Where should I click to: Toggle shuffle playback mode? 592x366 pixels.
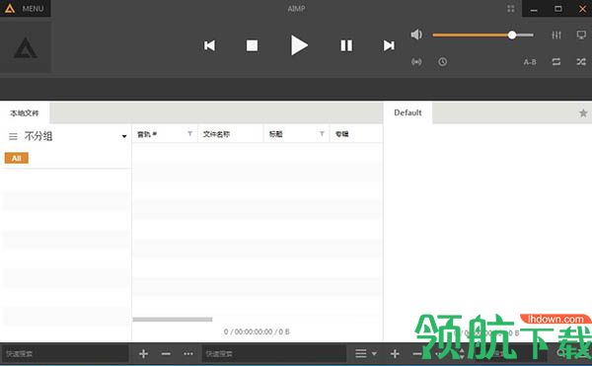click(581, 61)
